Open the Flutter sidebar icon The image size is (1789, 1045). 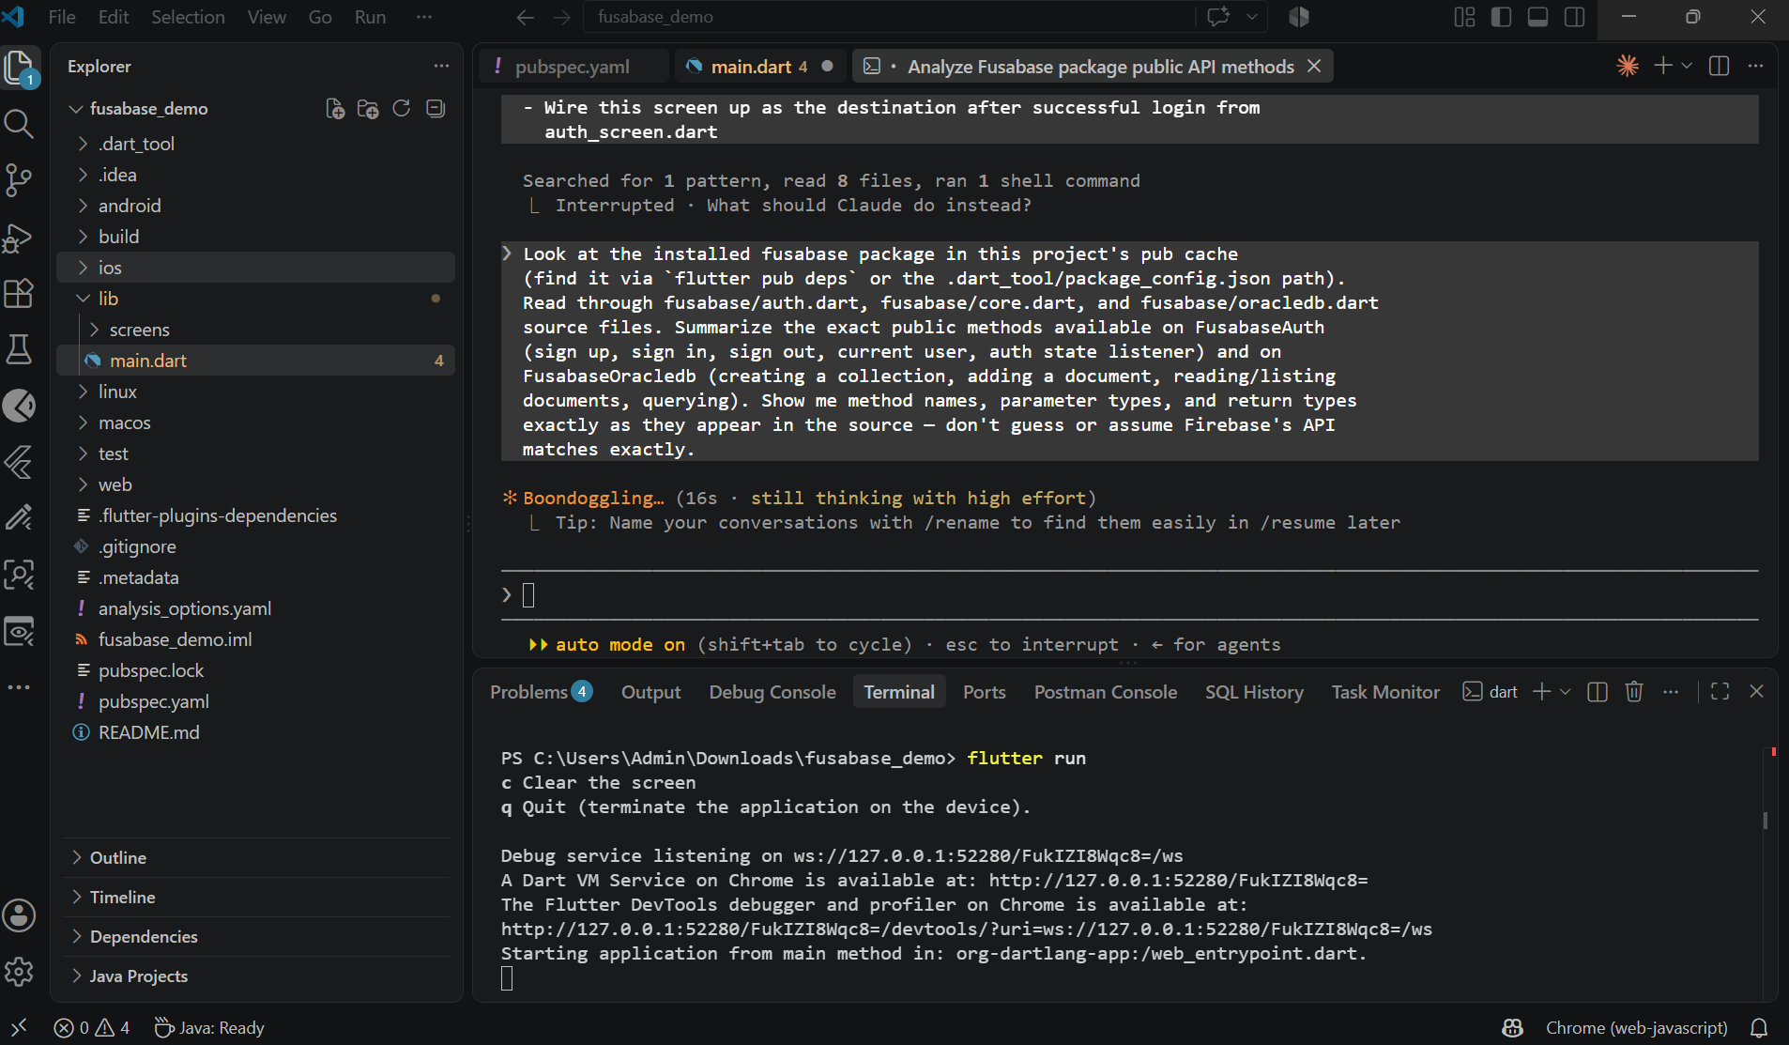(x=20, y=462)
